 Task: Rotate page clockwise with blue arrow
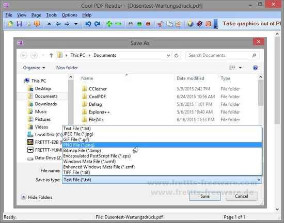(x=97, y=24)
